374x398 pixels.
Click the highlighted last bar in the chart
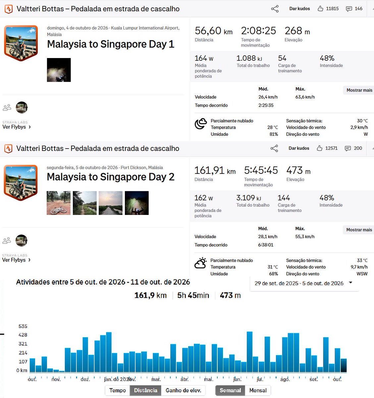pos(344,365)
